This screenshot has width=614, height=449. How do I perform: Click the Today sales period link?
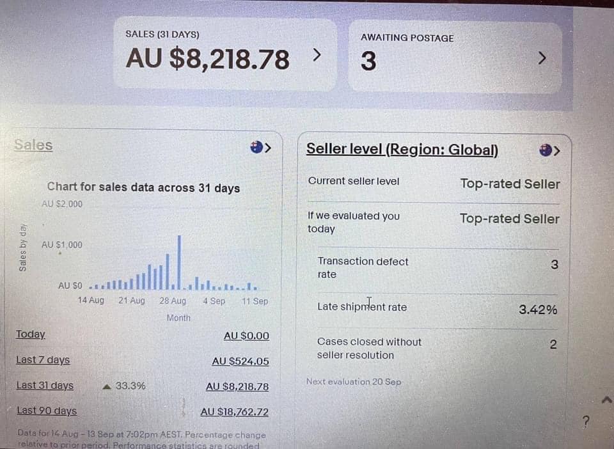click(x=31, y=335)
